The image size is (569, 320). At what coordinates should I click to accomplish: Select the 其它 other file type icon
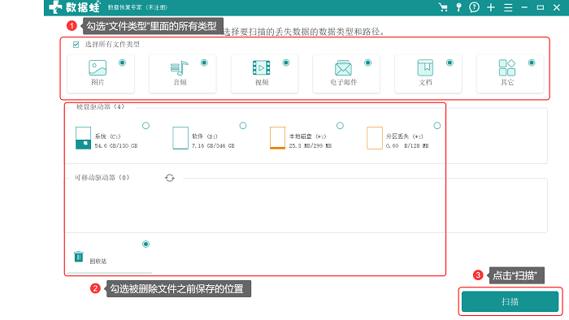(507, 67)
